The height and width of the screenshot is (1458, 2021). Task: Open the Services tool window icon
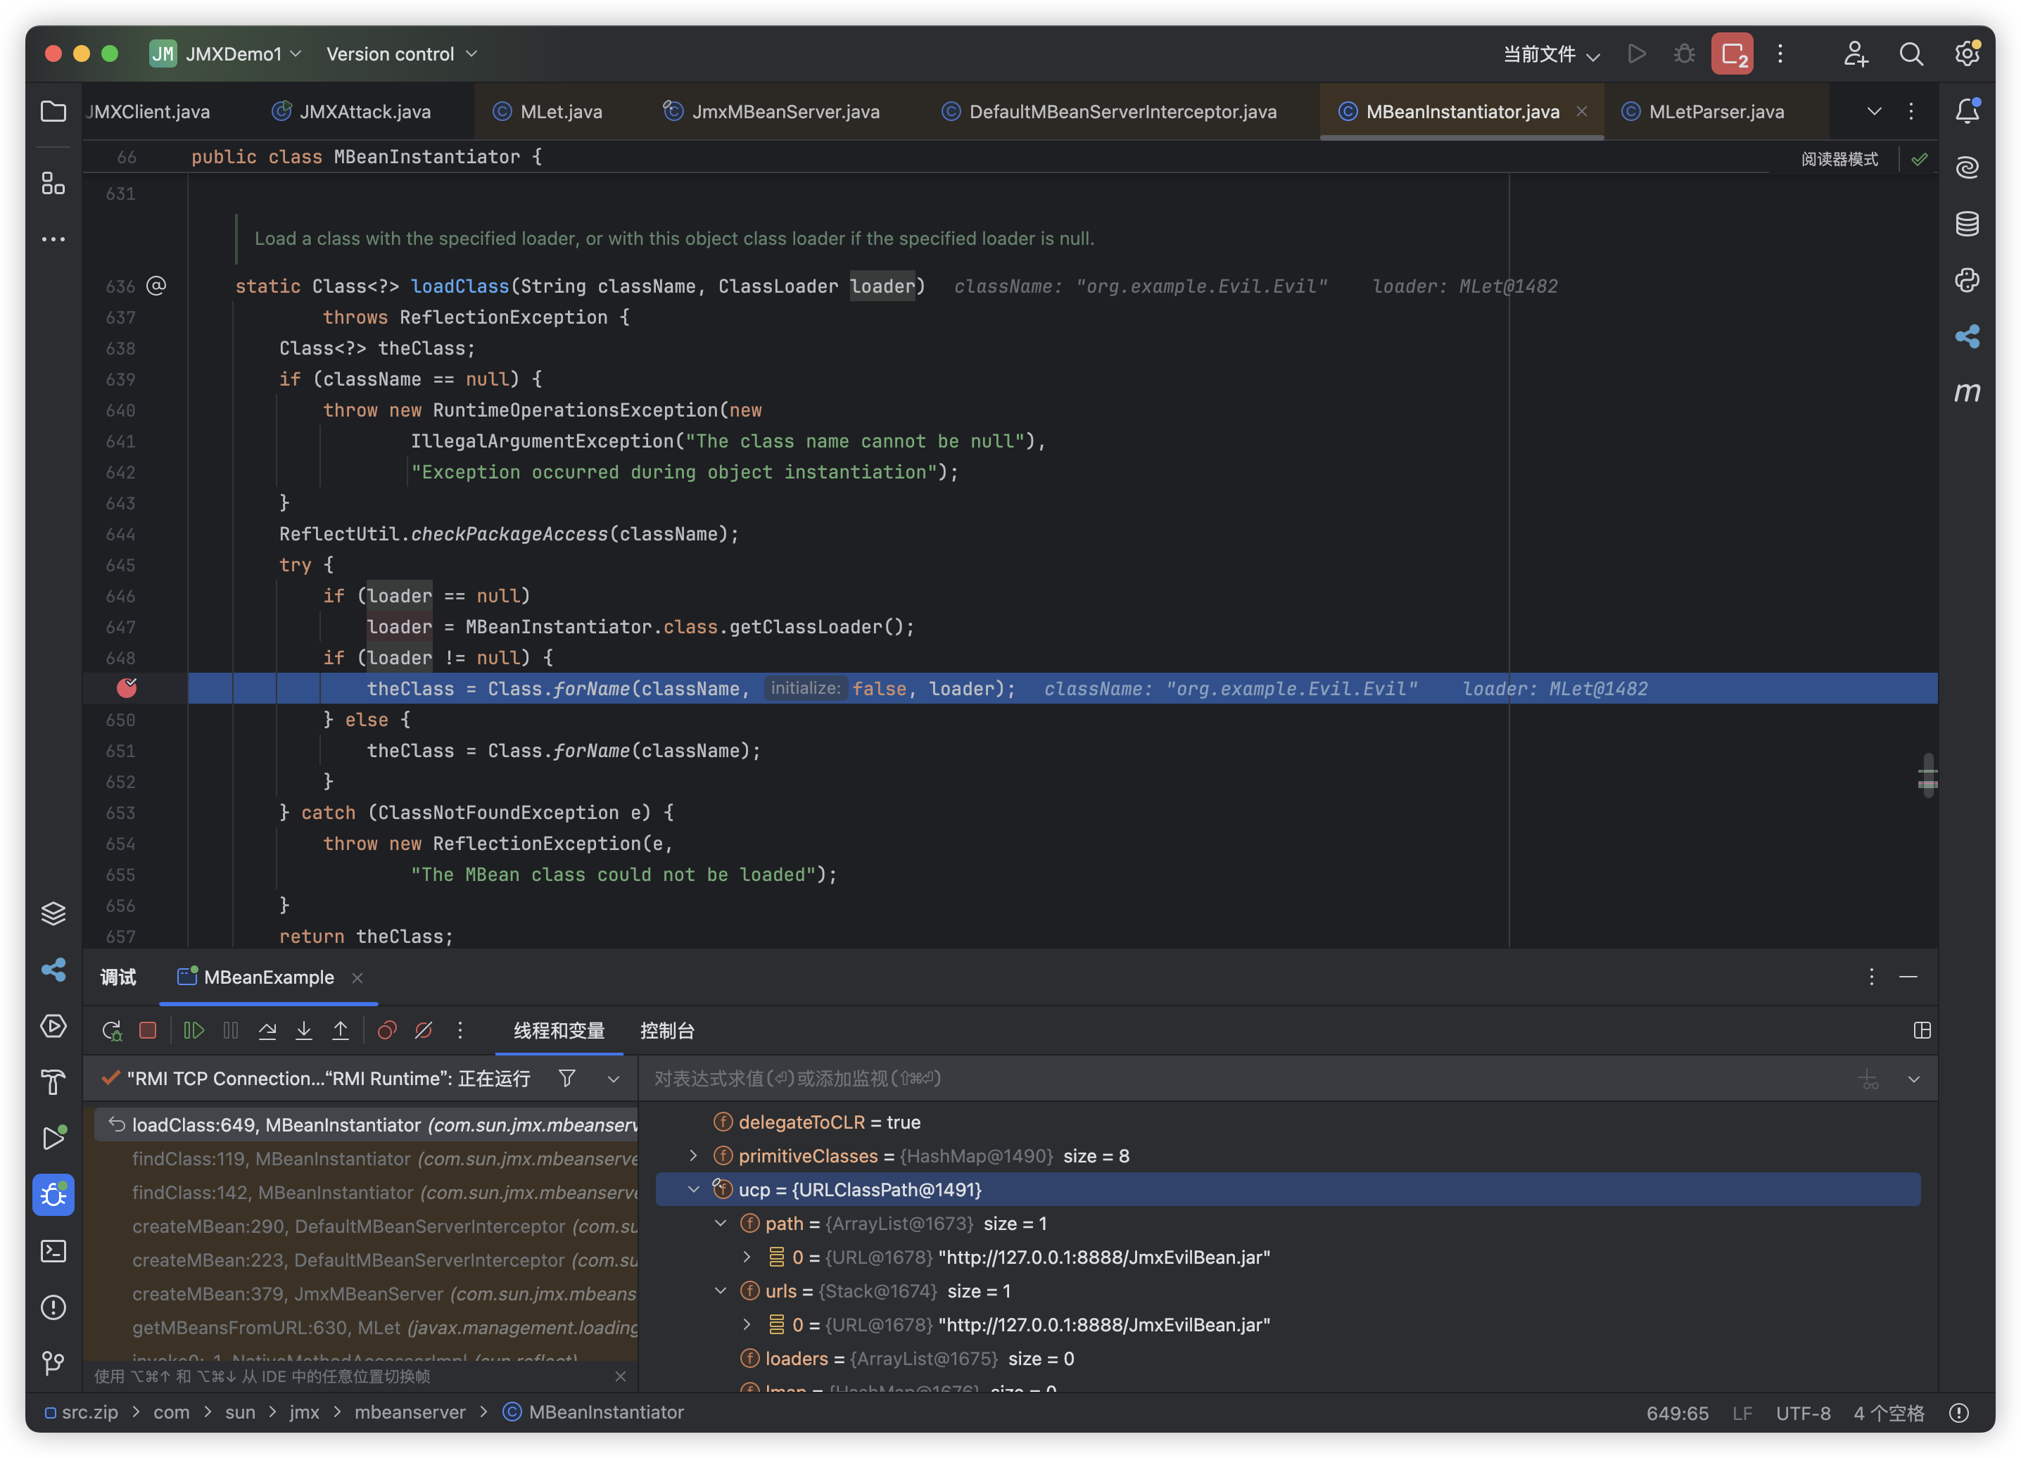coord(53,1026)
